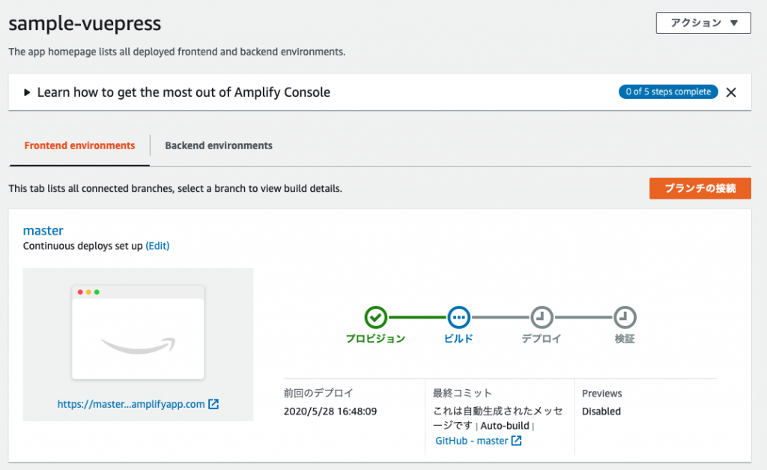Click the プロビジョン completed check icon
The image size is (767, 470).
(376, 317)
